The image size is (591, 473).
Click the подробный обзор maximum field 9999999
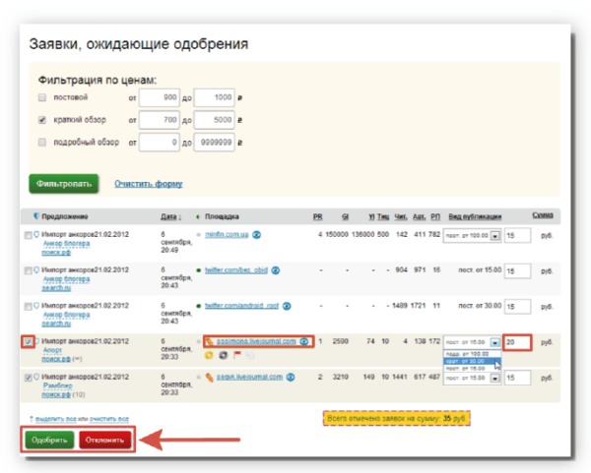pyautogui.click(x=214, y=143)
